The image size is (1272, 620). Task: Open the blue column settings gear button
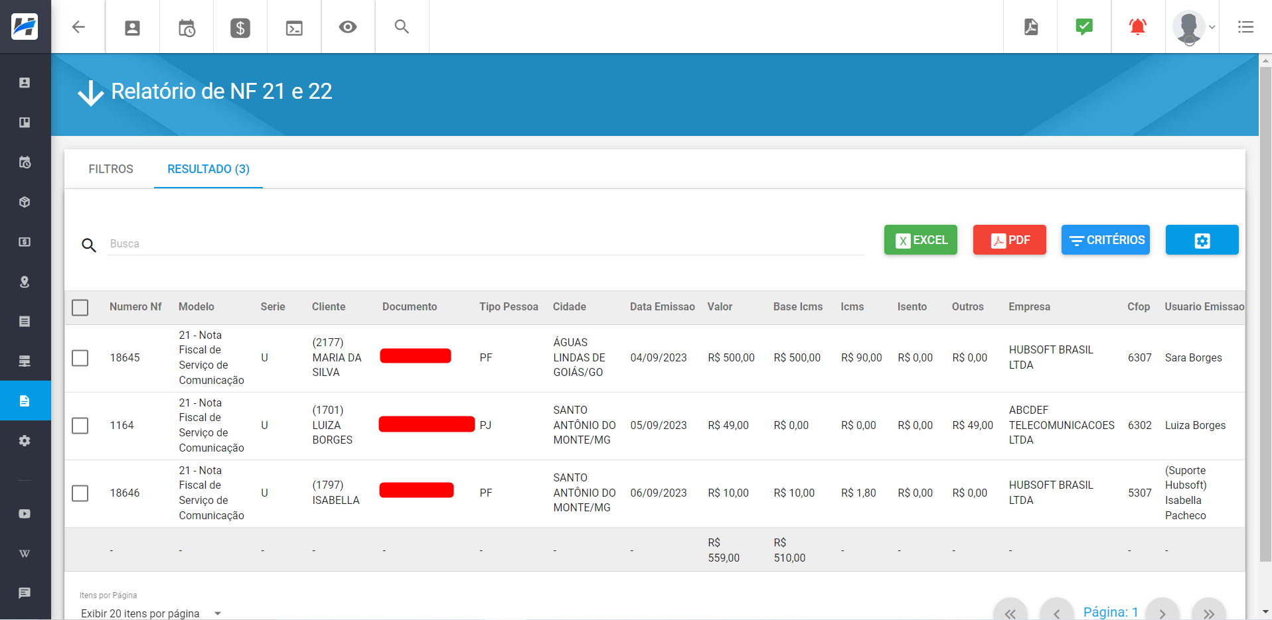[1202, 240]
